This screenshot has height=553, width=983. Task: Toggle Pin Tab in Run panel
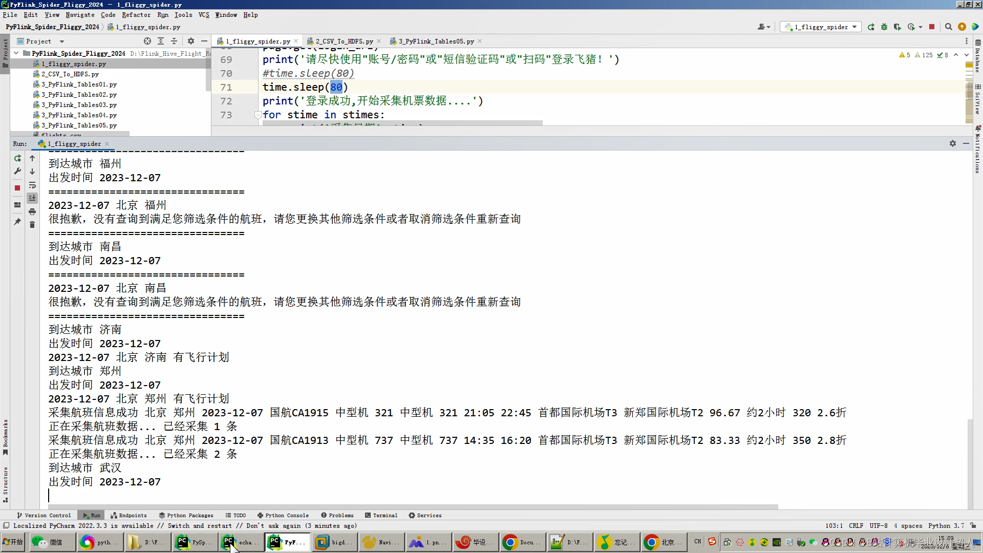coord(17,222)
